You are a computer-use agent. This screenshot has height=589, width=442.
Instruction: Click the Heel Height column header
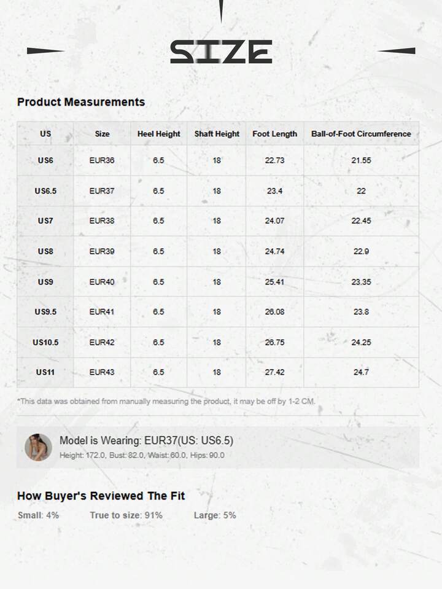[158, 134]
